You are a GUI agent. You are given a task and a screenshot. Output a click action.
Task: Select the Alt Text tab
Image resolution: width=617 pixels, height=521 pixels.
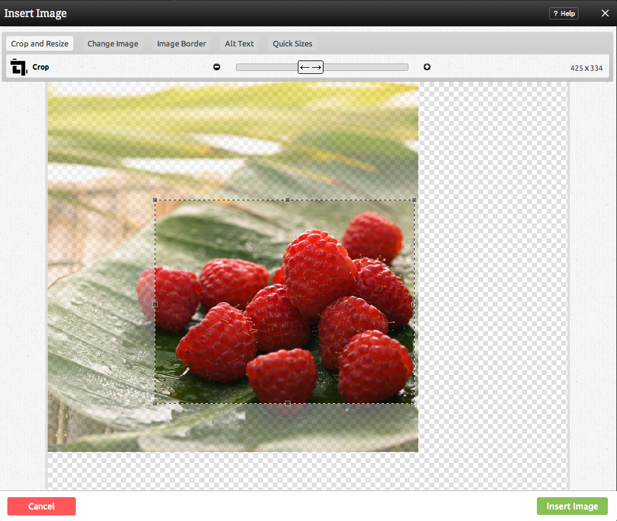[x=239, y=44]
